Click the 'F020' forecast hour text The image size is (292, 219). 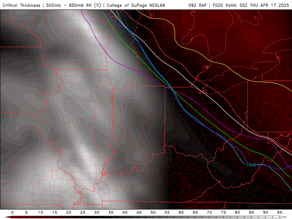click(x=218, y=5)
